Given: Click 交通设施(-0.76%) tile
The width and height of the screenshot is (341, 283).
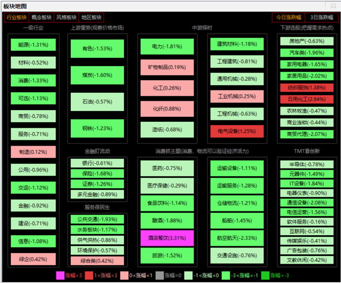Looking at the screenshot, I should pyautogui.click(x=237, y=255).
